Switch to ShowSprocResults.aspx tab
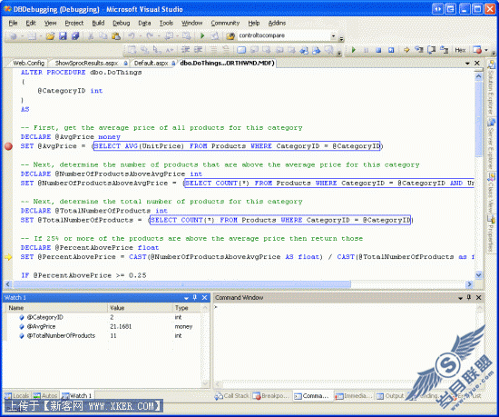Screen dimensions: 499x417 pos(89,63)
